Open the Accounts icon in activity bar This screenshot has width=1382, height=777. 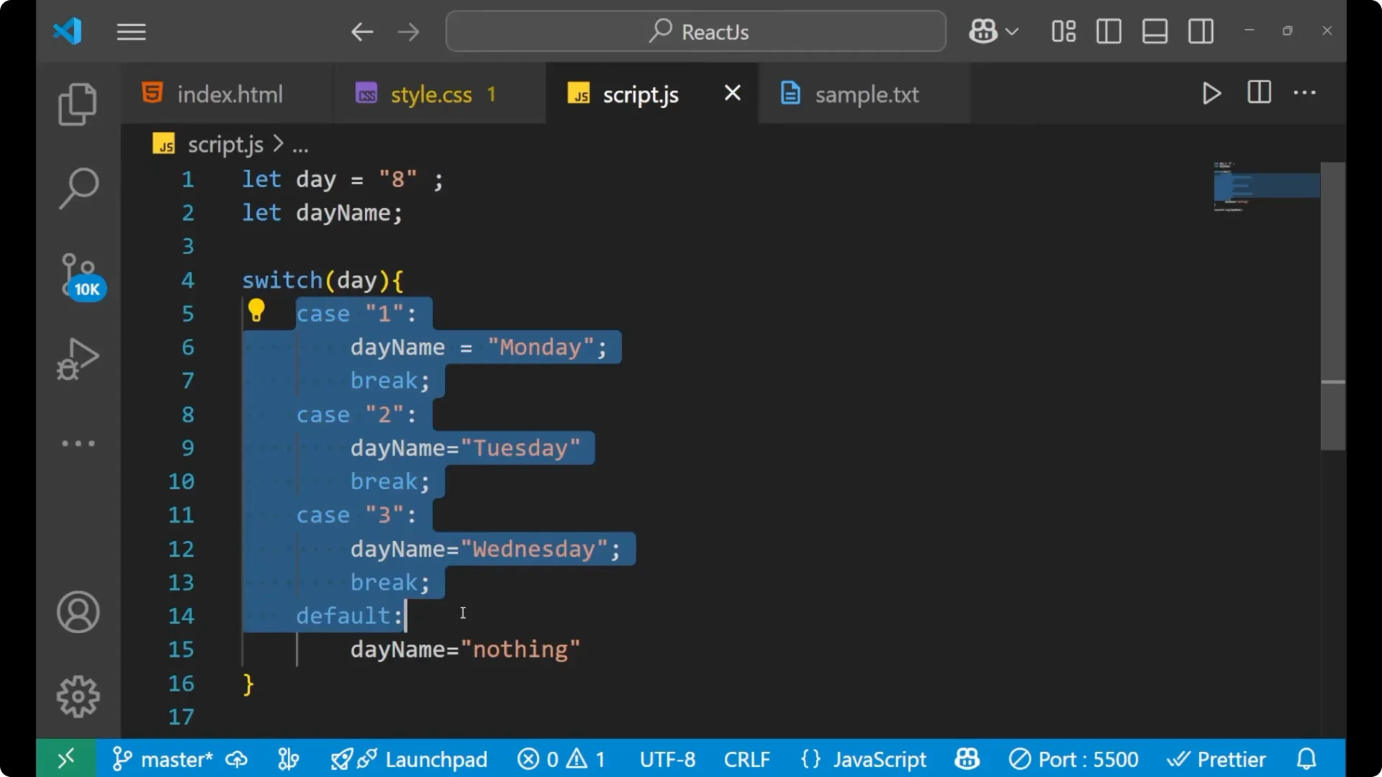pyautogui.click(x=78, y=612)
